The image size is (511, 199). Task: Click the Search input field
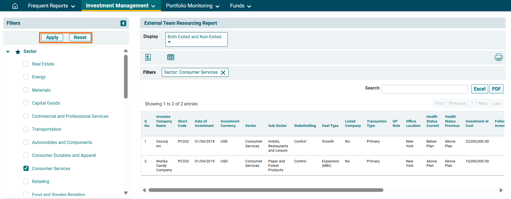424,89
